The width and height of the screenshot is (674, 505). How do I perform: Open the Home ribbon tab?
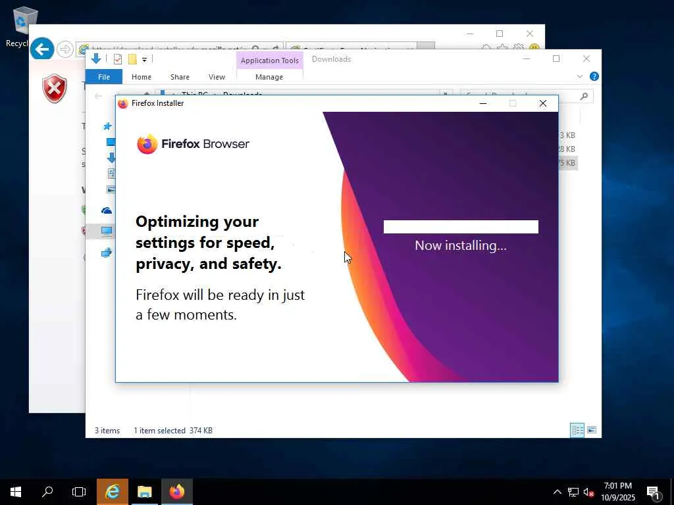click(x=142, y=77)
